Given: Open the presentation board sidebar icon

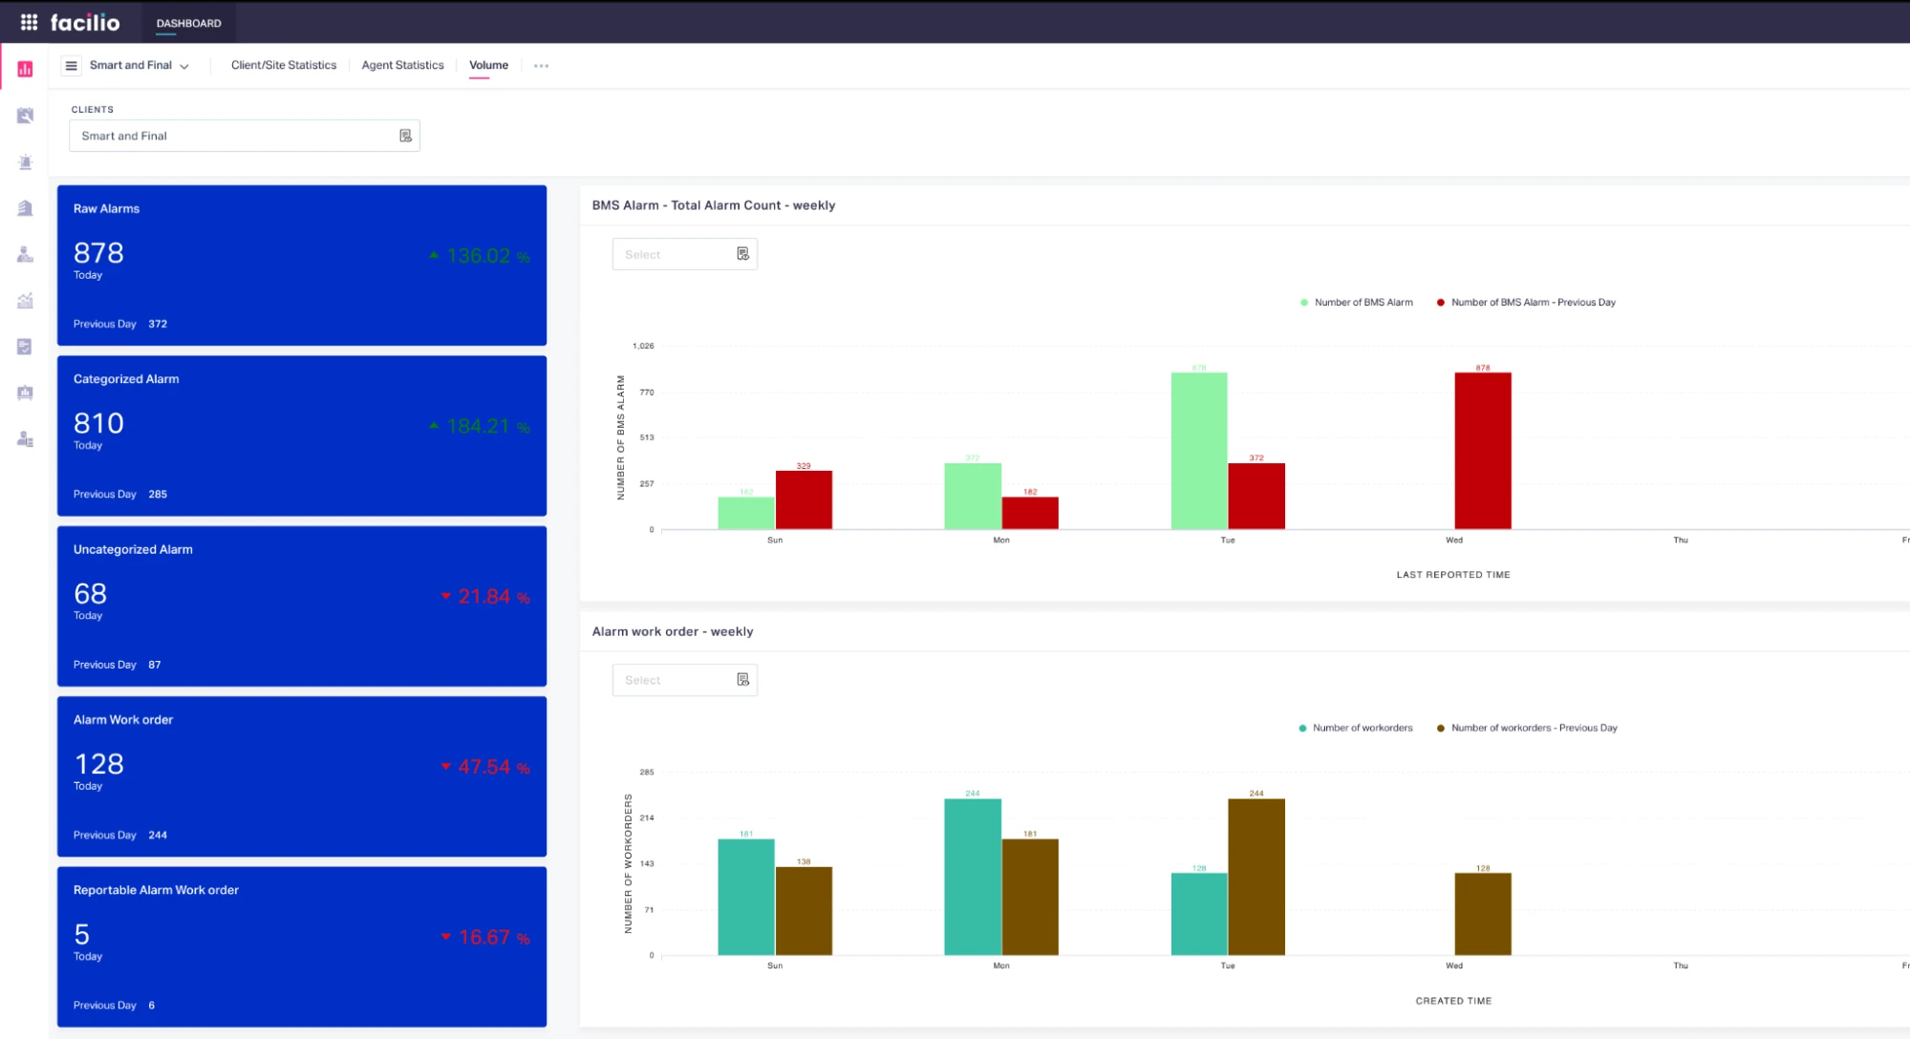Looking at the screenshot, I should pyautogui.click(x=25, y=393).
